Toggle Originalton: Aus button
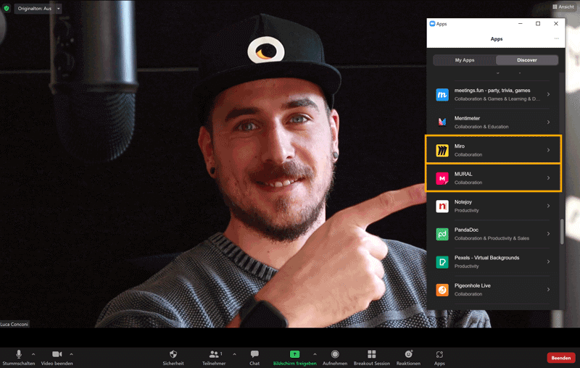 click(x=35, y=9)
